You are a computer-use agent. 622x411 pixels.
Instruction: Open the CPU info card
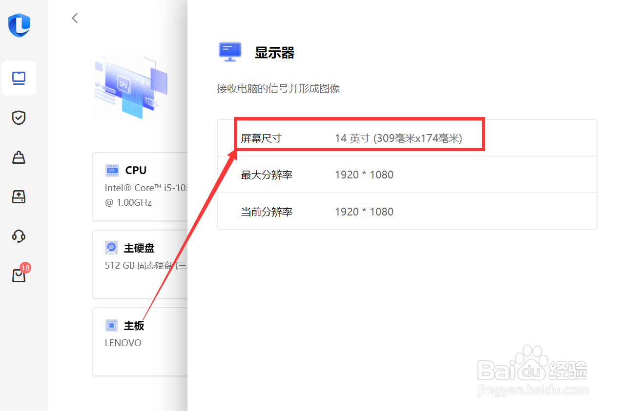coord(141,187)
